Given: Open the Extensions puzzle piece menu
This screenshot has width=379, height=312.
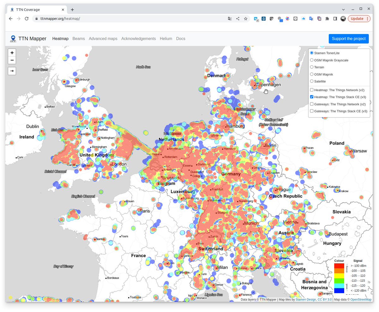Looking at the screenshot, I should (327, 19).
